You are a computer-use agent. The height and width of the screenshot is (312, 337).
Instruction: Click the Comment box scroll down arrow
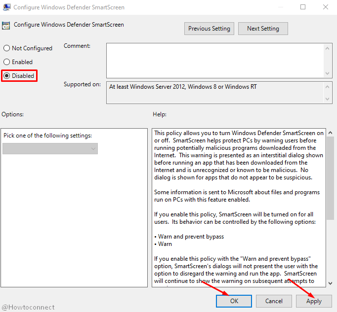pyautogui.click(x=327, y=73)
